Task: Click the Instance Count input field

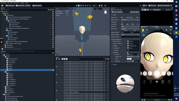Action: tap(130, 37)
